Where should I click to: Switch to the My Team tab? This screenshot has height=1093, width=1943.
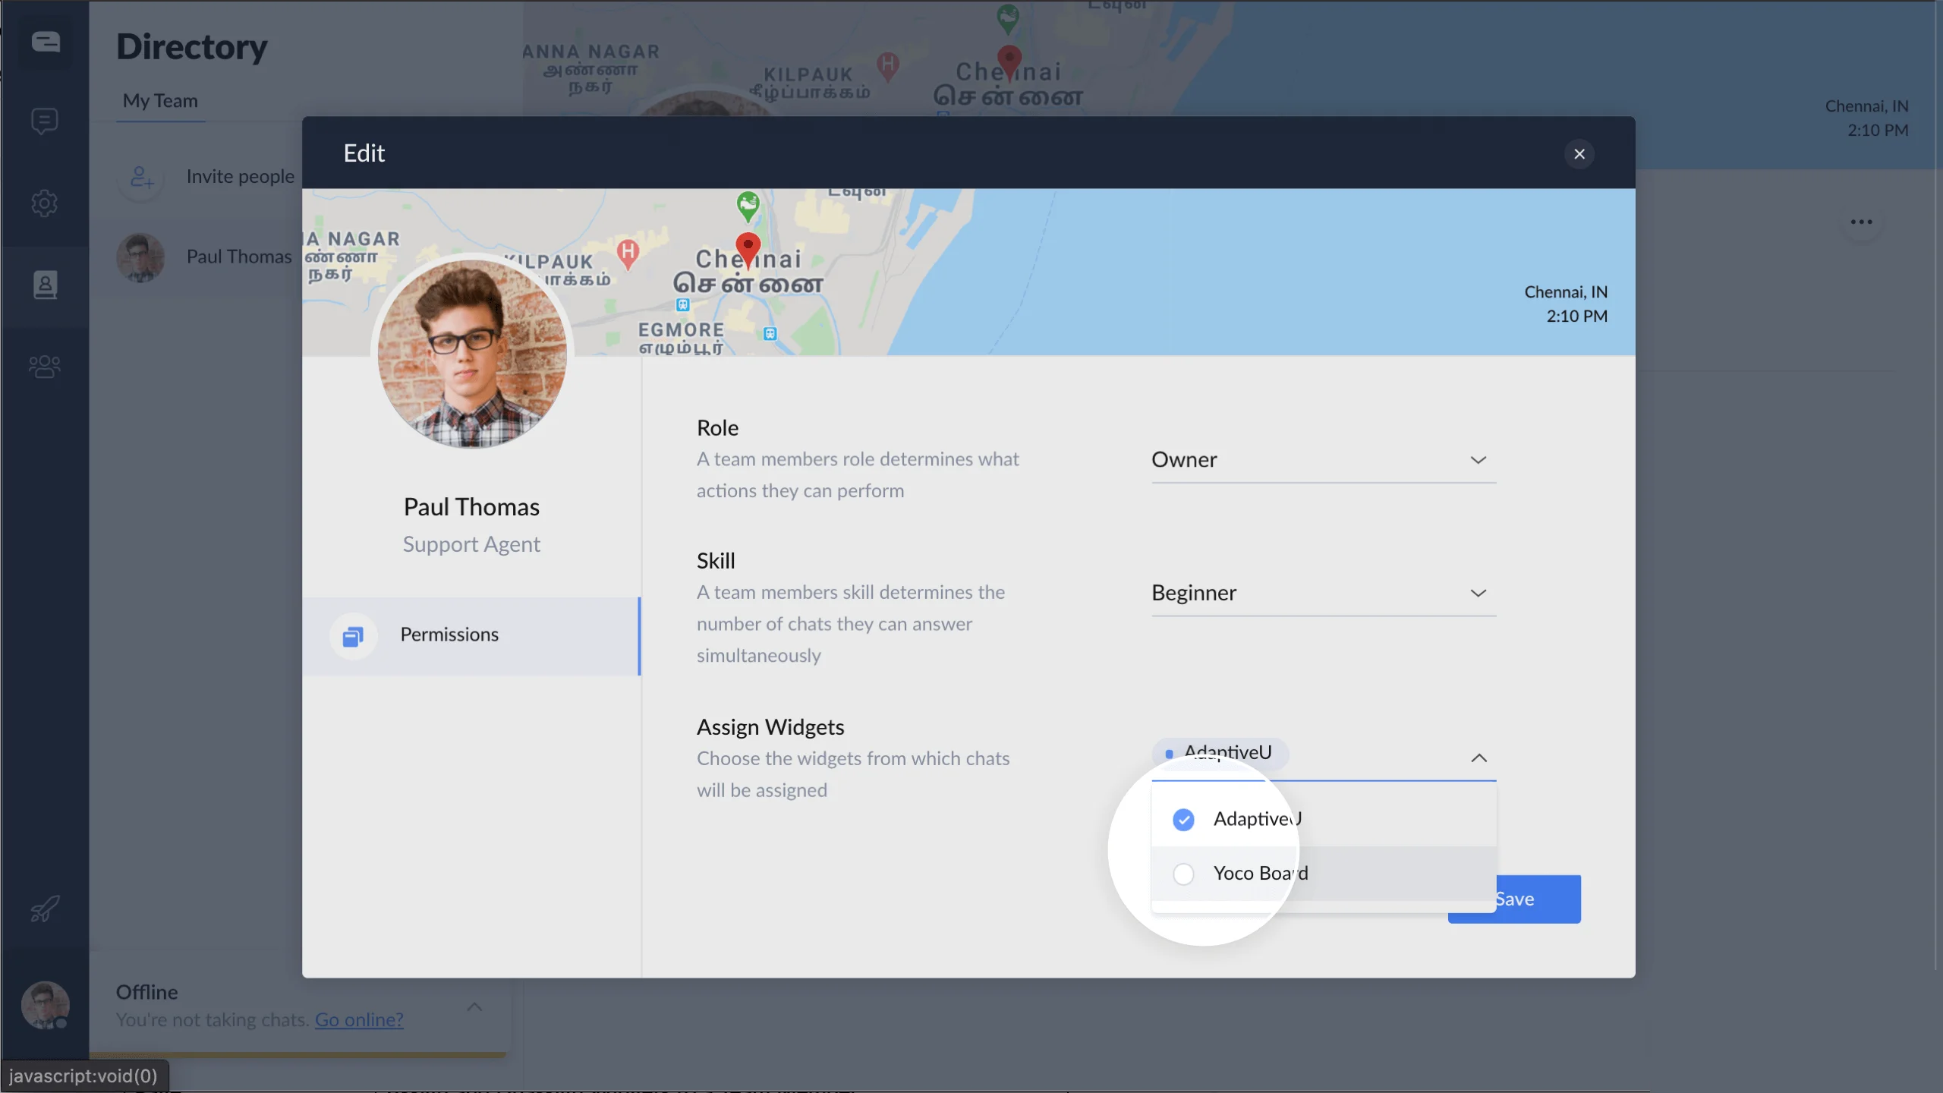pos(160,101)
